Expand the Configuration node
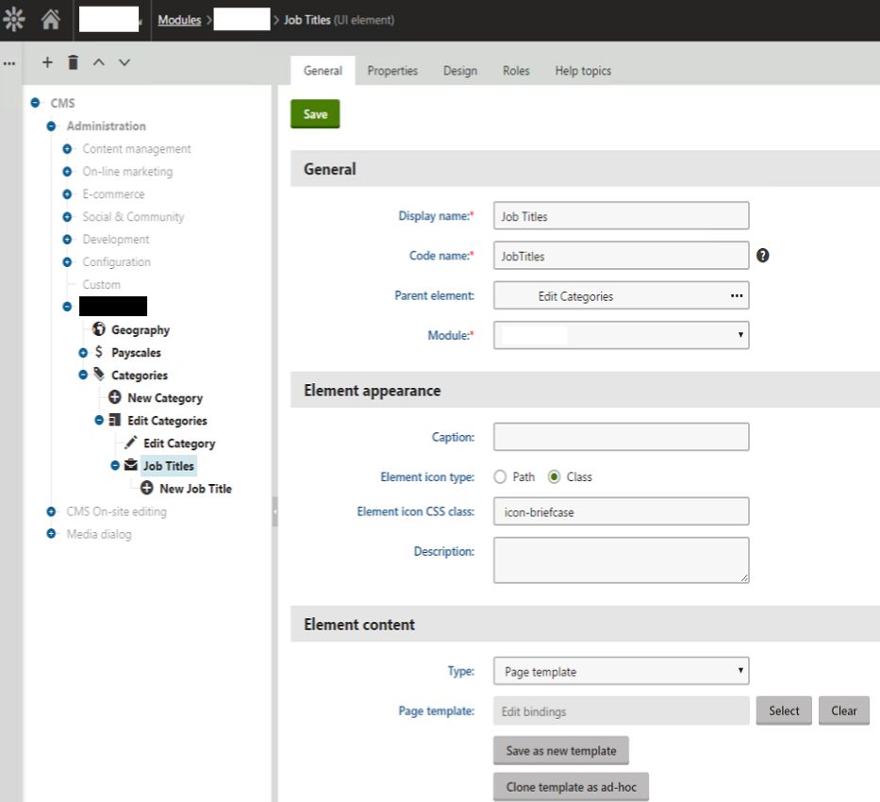This screenshot has height=802, width=880. click(x=67, y=262)
